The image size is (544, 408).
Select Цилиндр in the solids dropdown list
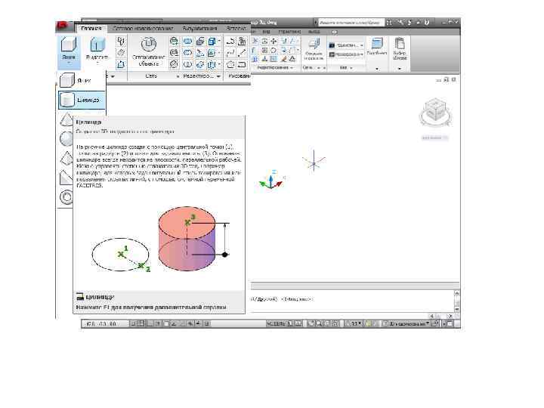click(x=82, y=100)
